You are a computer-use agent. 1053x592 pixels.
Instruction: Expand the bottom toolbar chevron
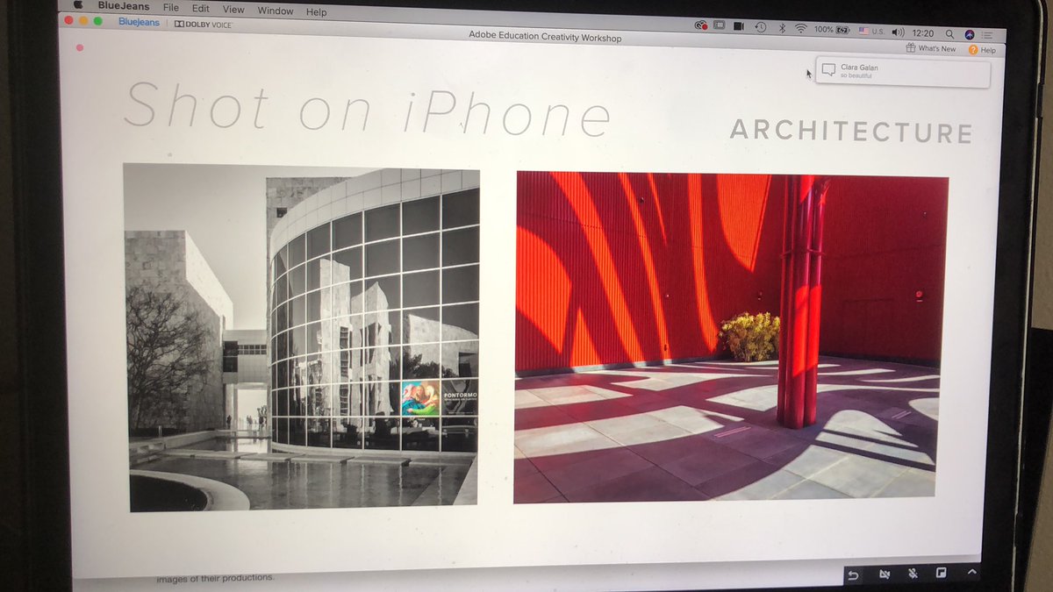tap(971, 574)
